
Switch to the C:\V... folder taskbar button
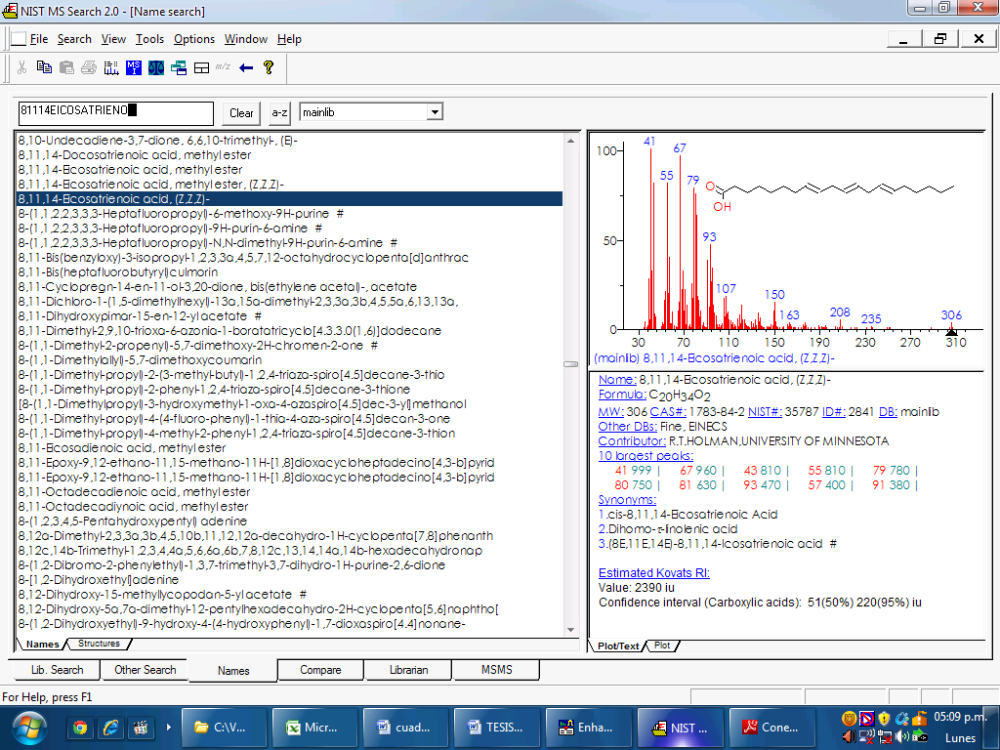point(224,727)
